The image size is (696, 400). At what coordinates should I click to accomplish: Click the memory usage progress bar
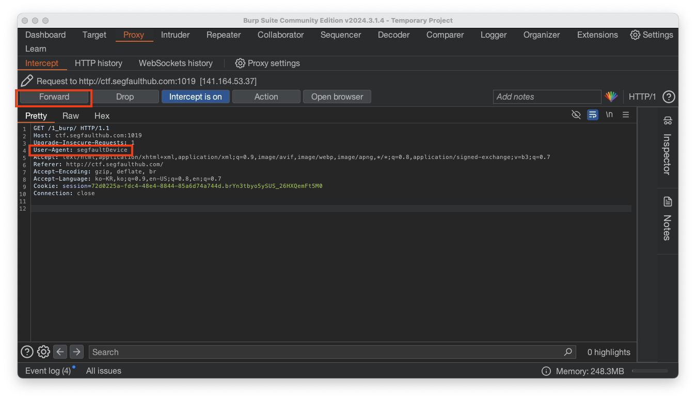[650, 371]
